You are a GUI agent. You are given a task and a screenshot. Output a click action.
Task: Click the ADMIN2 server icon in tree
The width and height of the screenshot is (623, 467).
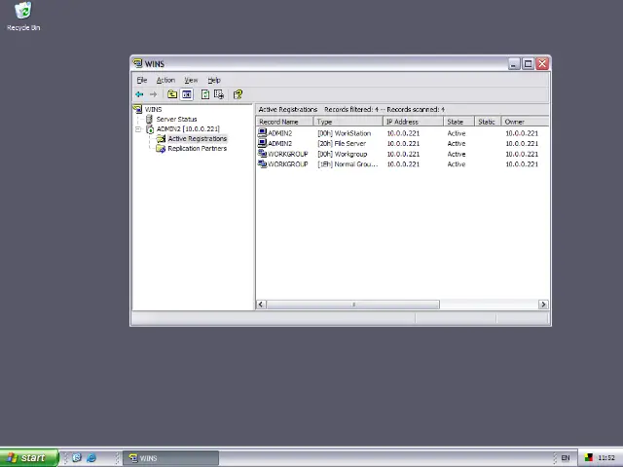pyautogui.click(x=150, y=128)
